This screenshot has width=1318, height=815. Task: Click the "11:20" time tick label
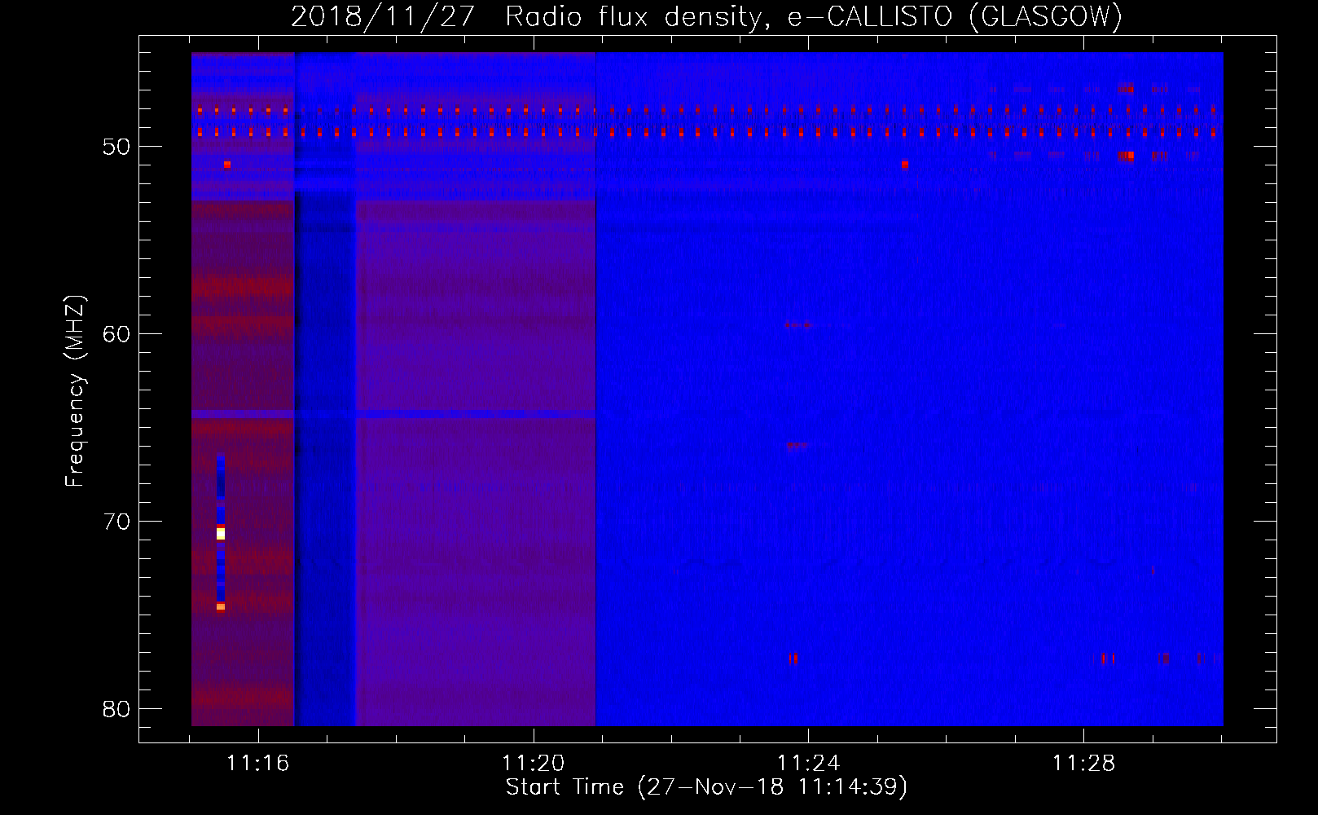[533, 764]
